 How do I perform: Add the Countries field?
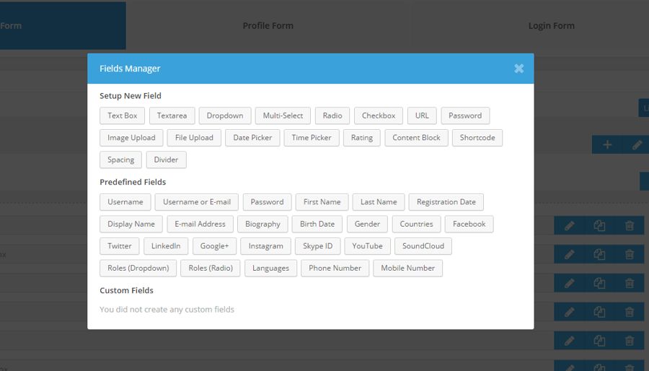(x=416, y=224)
